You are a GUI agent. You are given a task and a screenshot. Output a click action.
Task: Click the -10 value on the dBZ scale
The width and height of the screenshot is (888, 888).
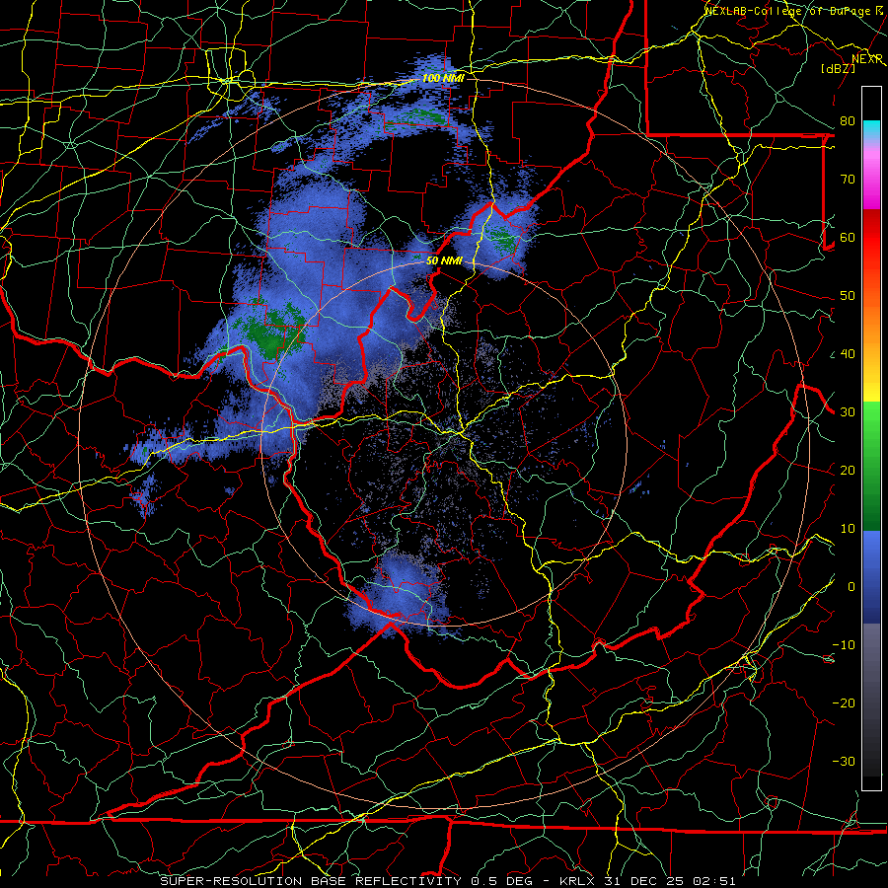pyautogui.click(x=844, y=645)
